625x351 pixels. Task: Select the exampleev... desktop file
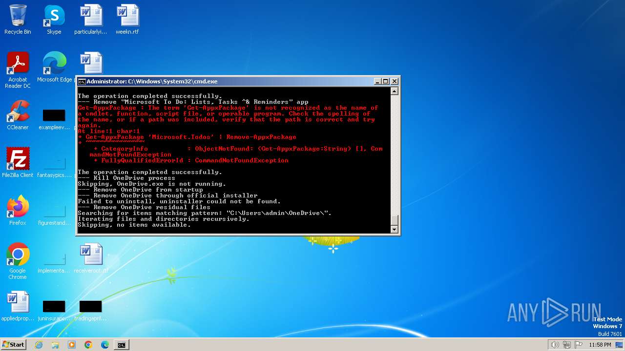pyautogui.click(x=54, y=119)
